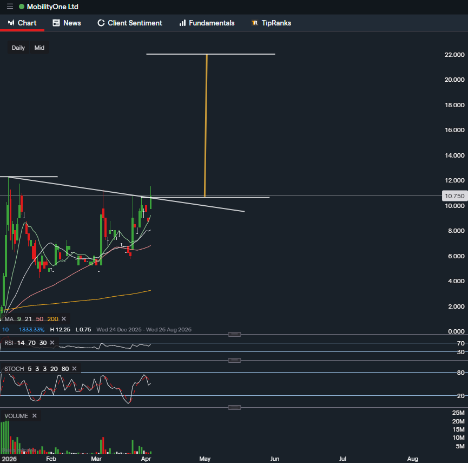Open the Mid price type selector
Screen dimensions: 468x463
tap(39, 48)
